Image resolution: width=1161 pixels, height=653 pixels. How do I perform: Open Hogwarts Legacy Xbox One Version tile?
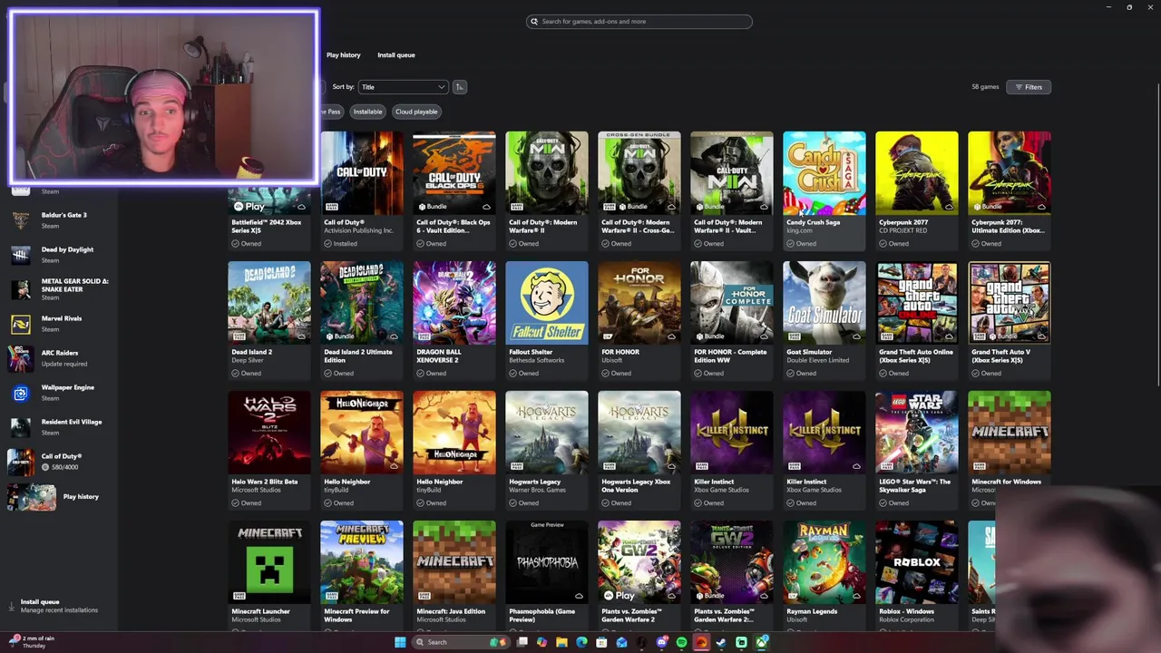[639, 449]
